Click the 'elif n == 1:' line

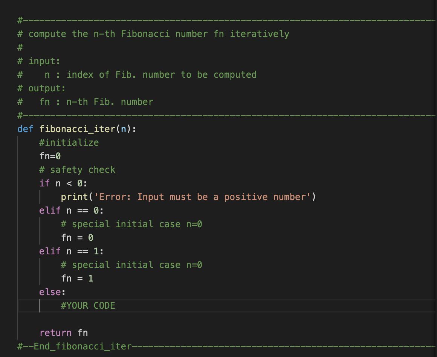point(72,251)
